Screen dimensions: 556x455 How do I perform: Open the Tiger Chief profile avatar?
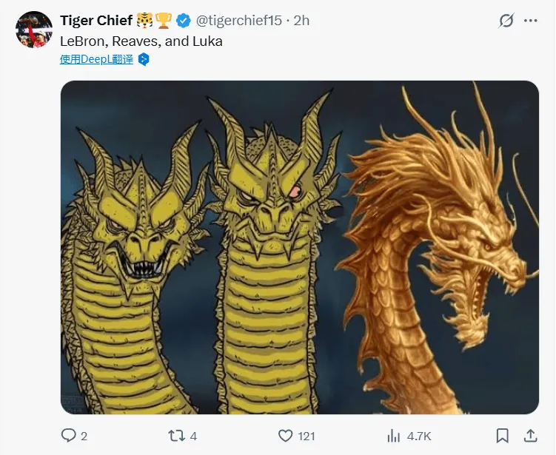34,30
